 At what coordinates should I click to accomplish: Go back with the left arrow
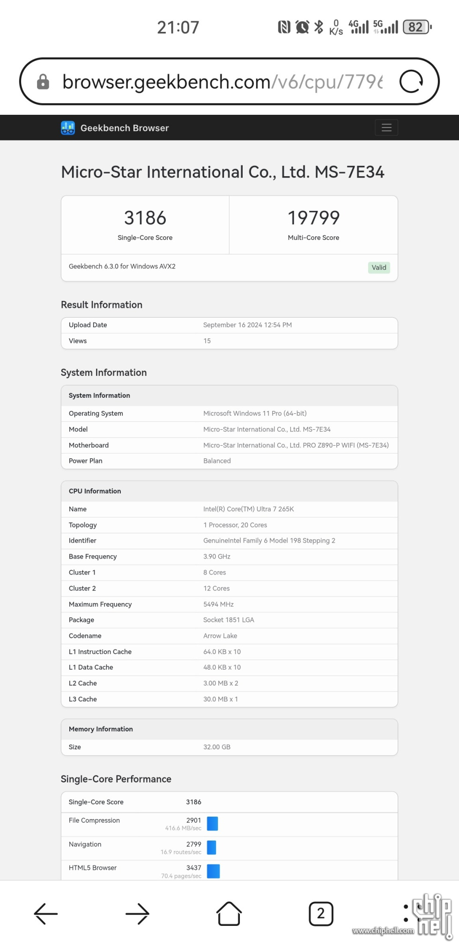[46, 913]
